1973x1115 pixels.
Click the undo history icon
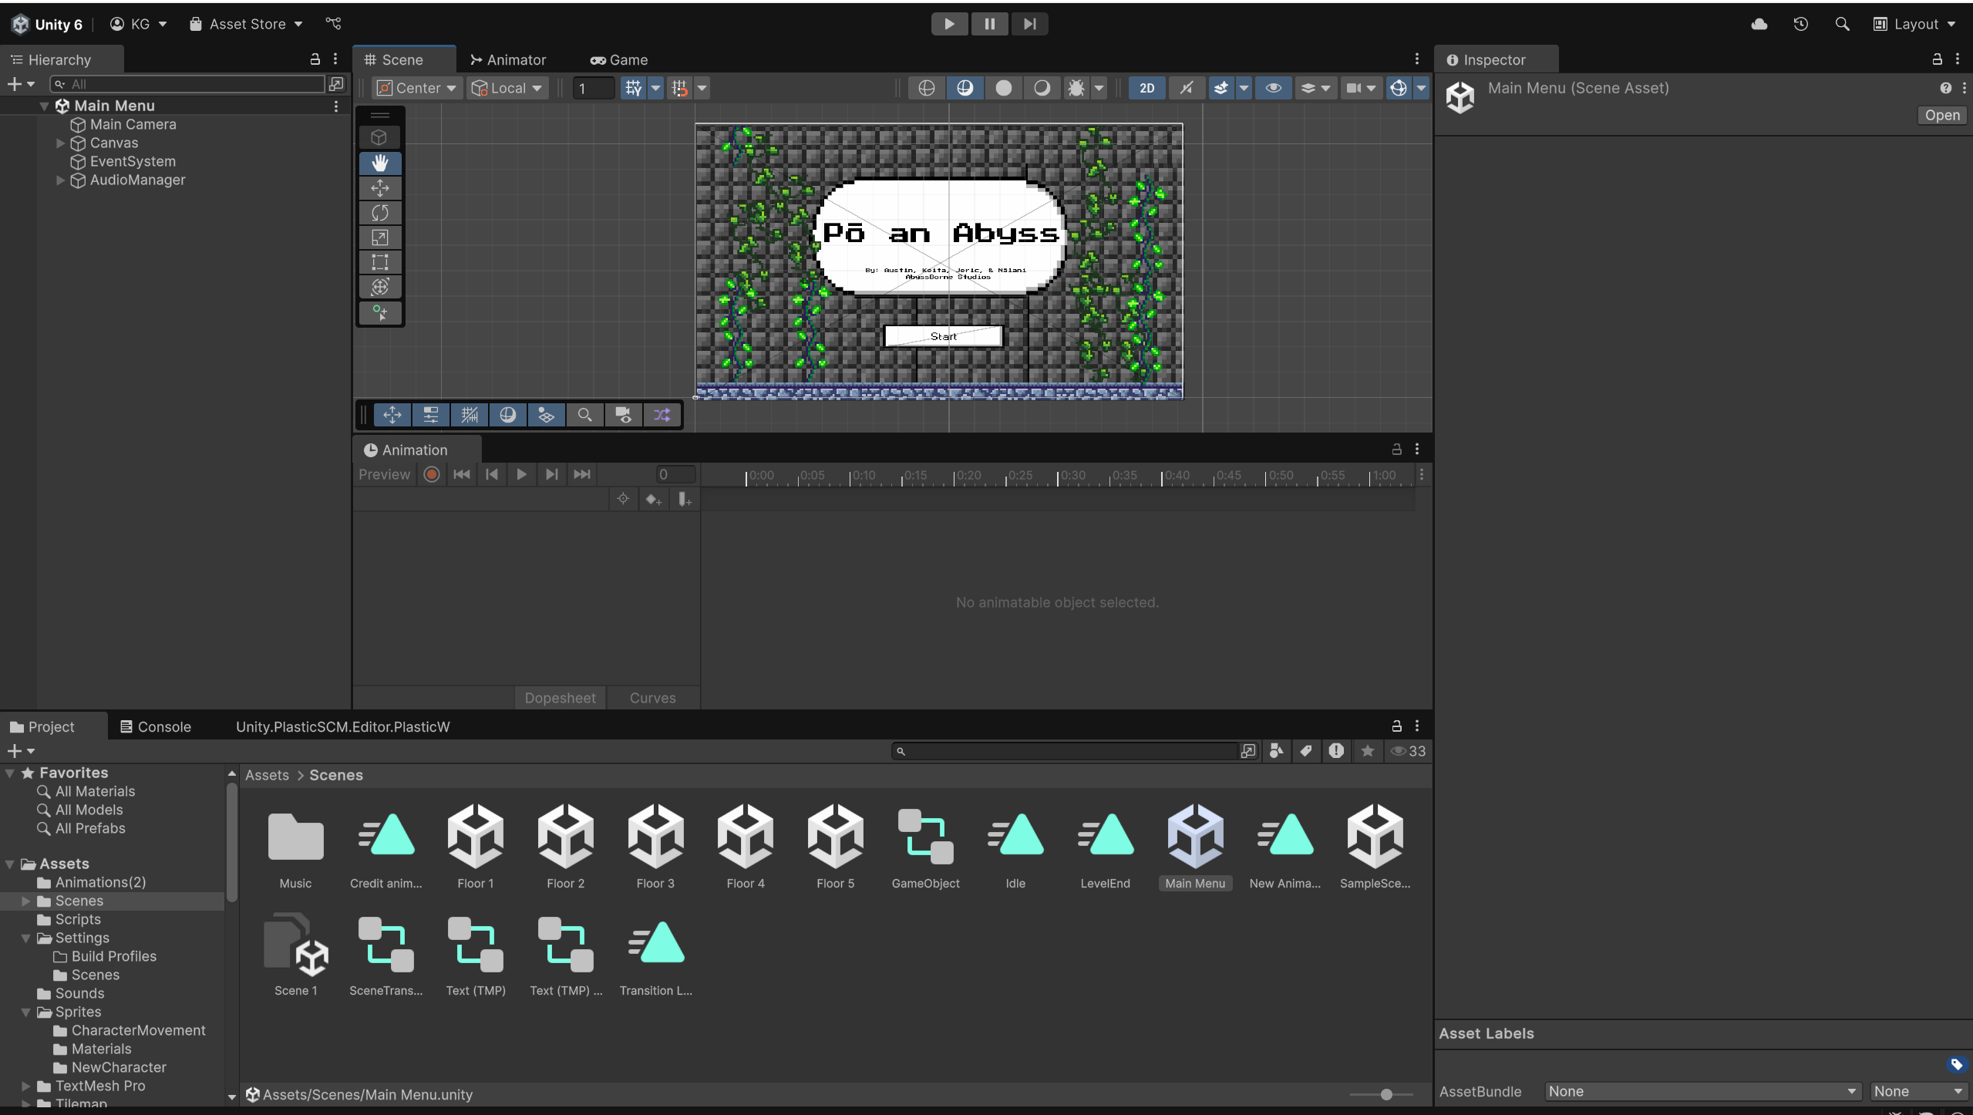pos(1800,24)
